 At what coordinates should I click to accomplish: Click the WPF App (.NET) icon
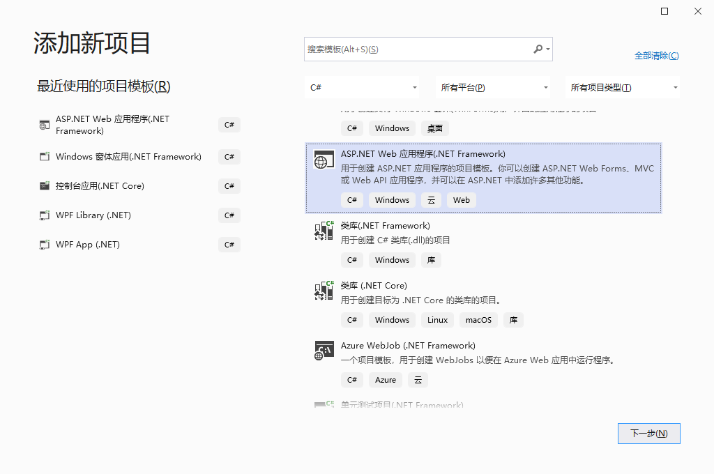click(x=44, y=245)
